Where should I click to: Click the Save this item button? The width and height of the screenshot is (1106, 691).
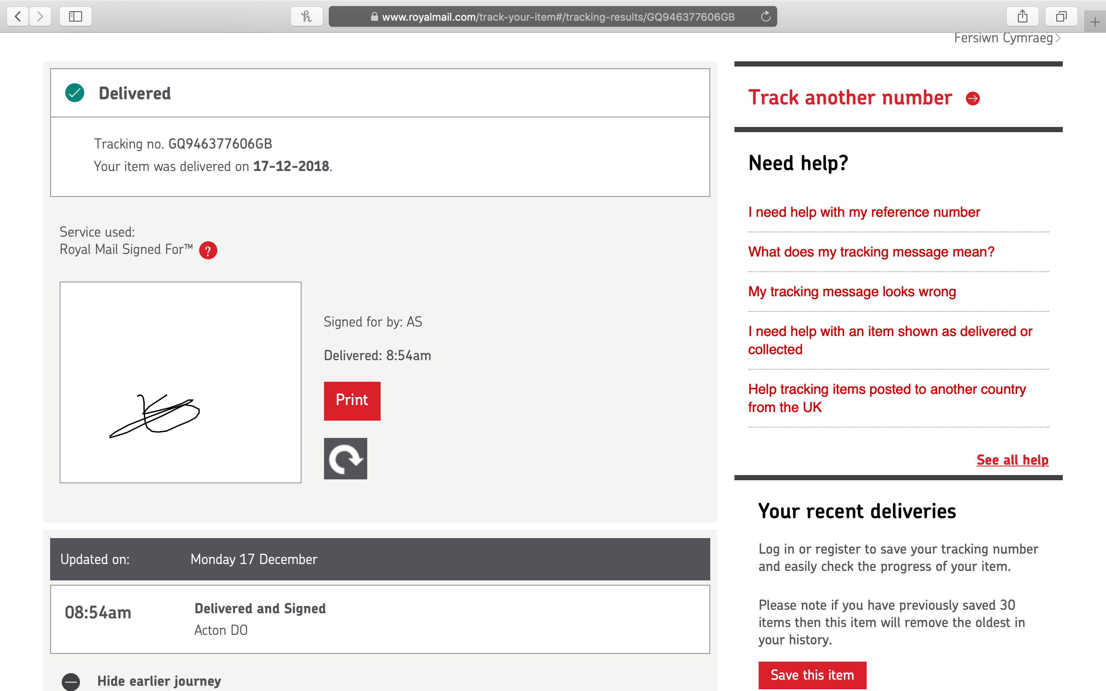[x=812, y=675]
